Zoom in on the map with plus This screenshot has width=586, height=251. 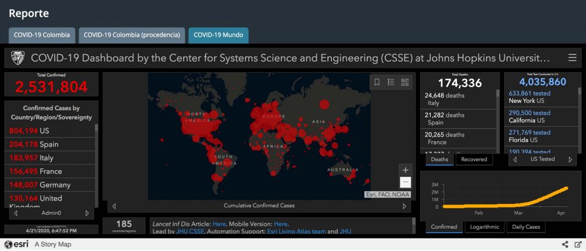tap(406, 170)
